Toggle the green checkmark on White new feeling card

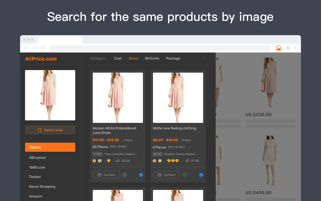(x=185, y=175)
